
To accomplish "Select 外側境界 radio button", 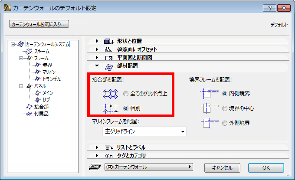I will 225,123.
